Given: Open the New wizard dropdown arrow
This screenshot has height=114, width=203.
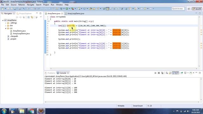Looking at the screenshot, I should (5, 9).
